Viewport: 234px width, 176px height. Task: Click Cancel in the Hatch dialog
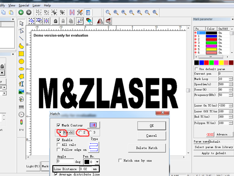(x=152, y=136)
